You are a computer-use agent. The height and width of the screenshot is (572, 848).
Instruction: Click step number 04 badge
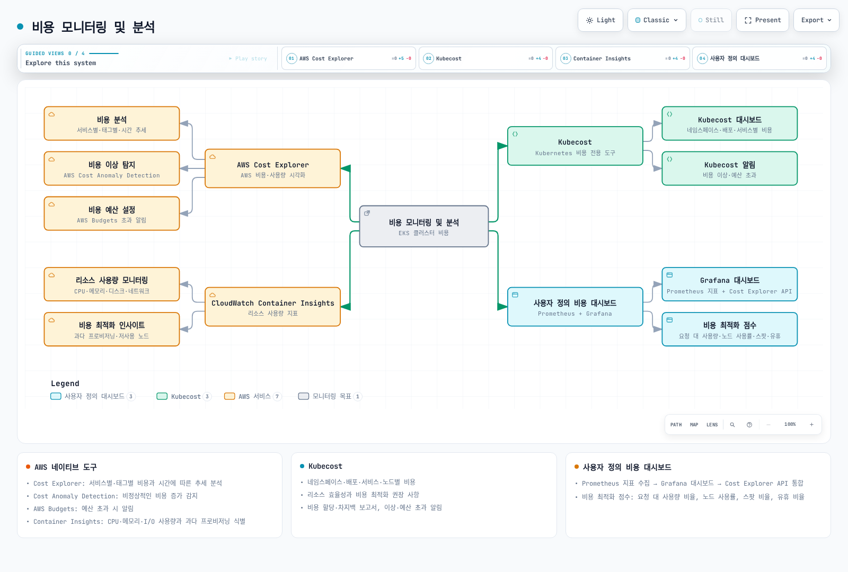702,59
